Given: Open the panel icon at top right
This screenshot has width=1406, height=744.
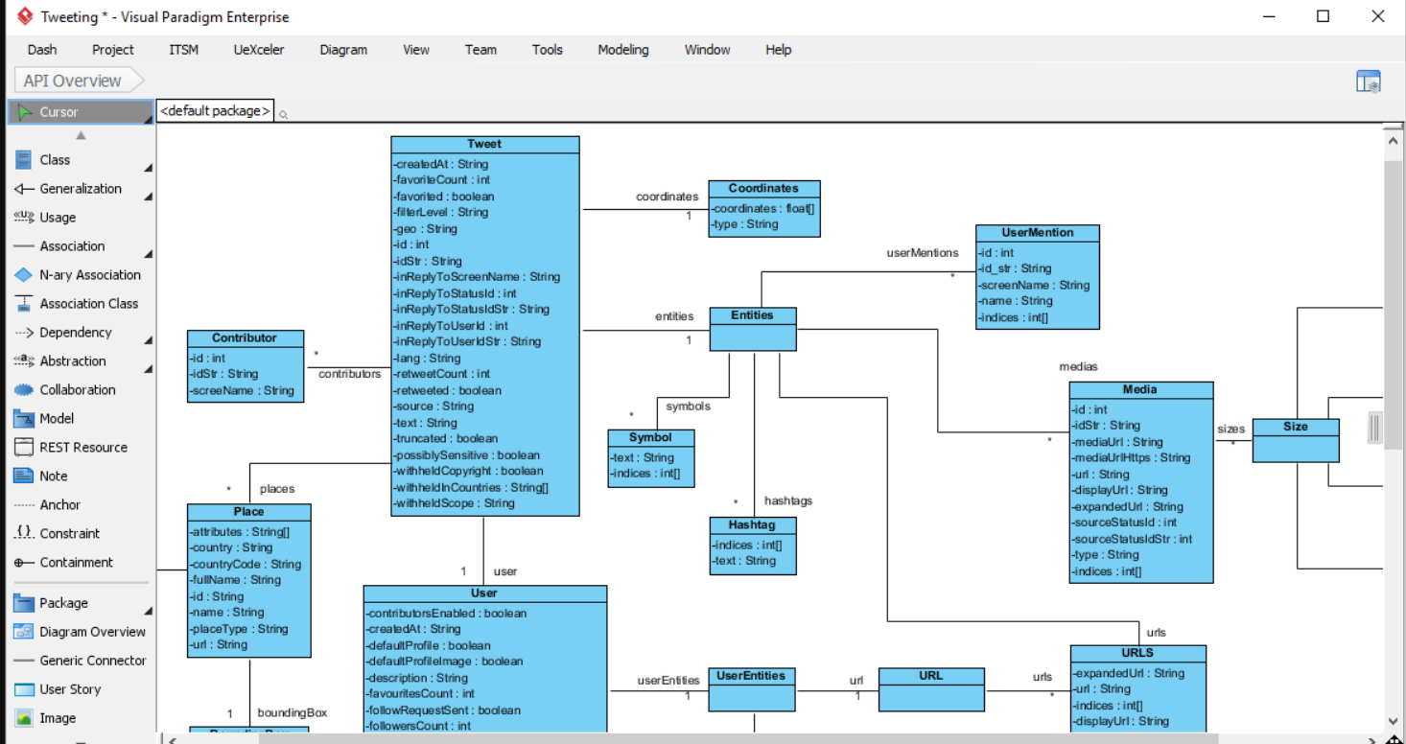Looking at the screenshot, I should pos(1369,81).
